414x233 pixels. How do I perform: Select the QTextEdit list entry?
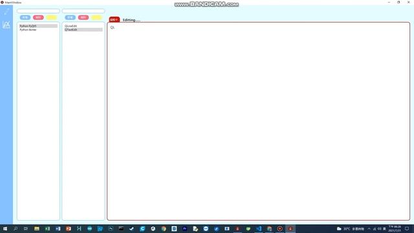click(x=83, y=30)
